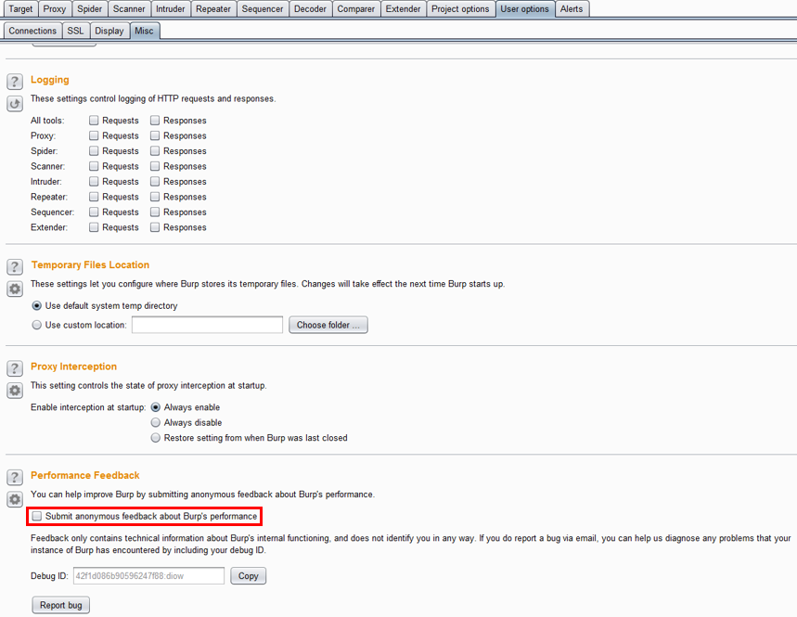Select the User options tab
797x617 pixels.
pyautogui.click(x=524, y=9)
